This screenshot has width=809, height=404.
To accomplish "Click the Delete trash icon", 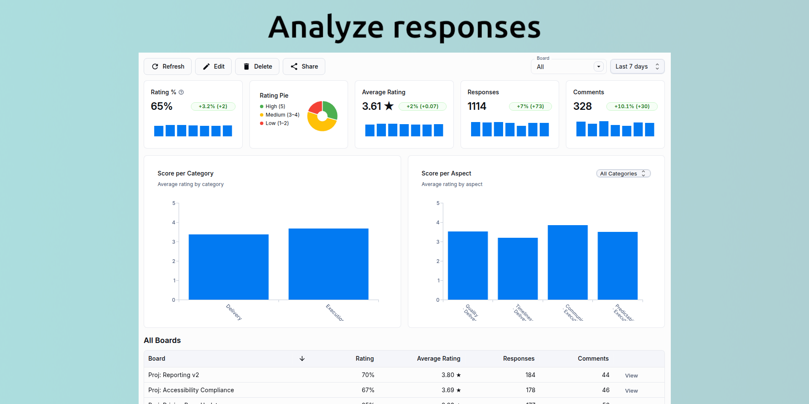I will coord(246,66).
